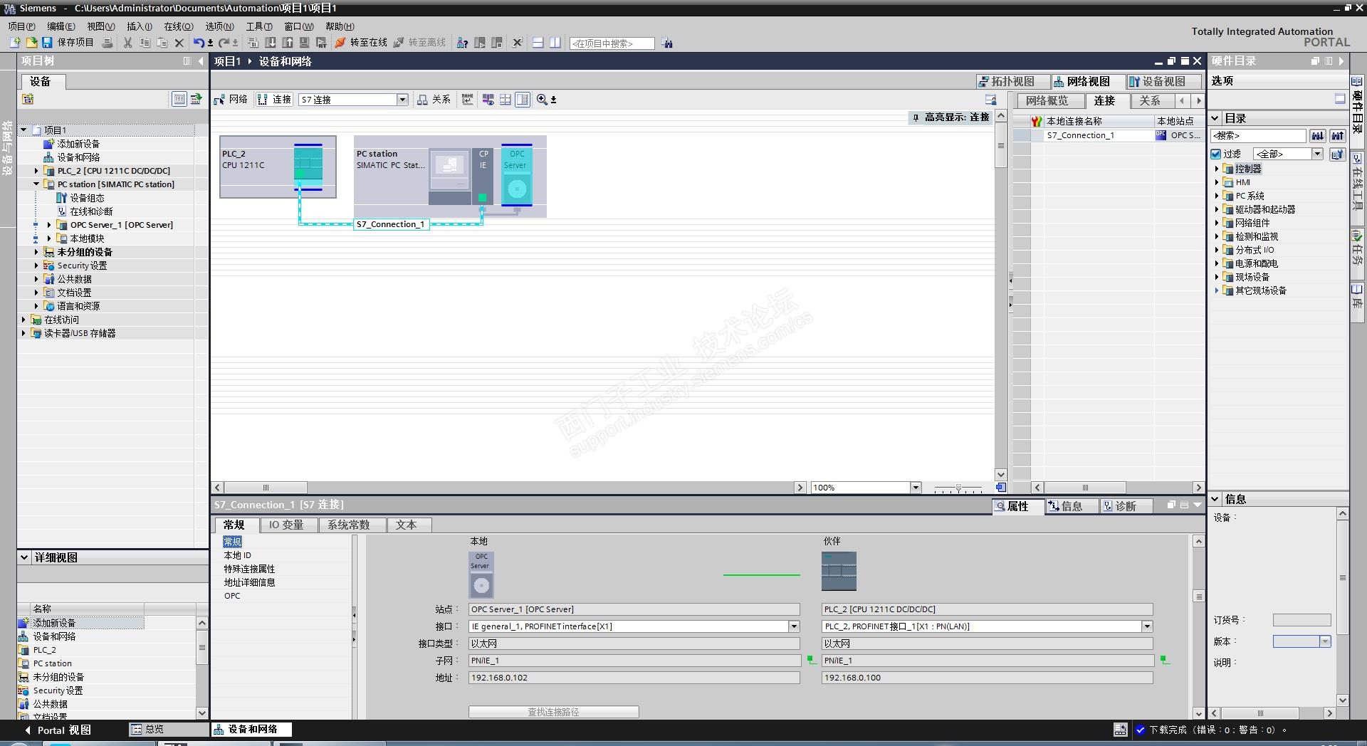Collapse the 目录 catalog section
Viewport: 1367px width, 746px height.
[1215, 118]
